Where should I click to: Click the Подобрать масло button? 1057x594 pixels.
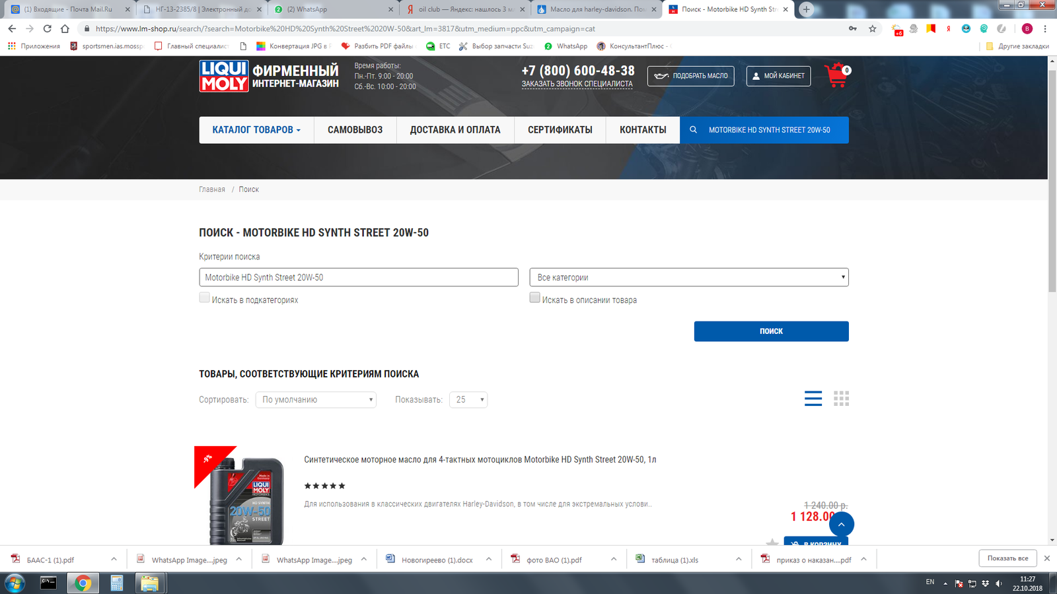click(691, 76)
